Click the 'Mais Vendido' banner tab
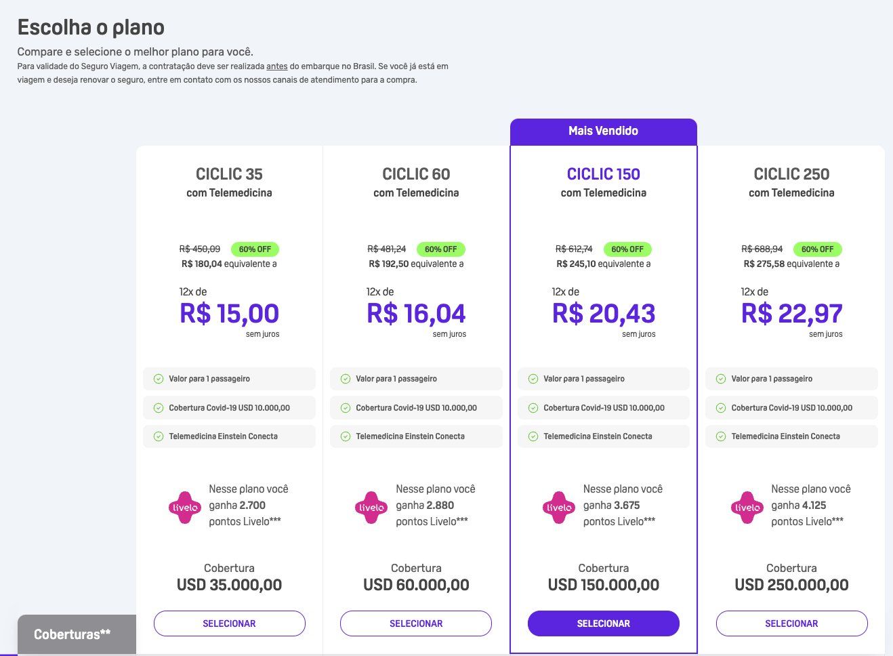The width and height of the screenshot is (893, 656). pos(603,131)
